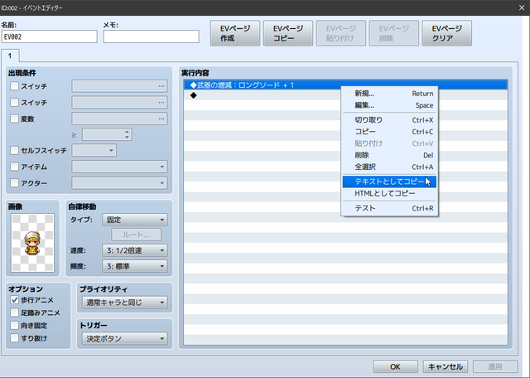Open the セルフスイッチ dropdown
530x378 pixels.
point(94,150)
